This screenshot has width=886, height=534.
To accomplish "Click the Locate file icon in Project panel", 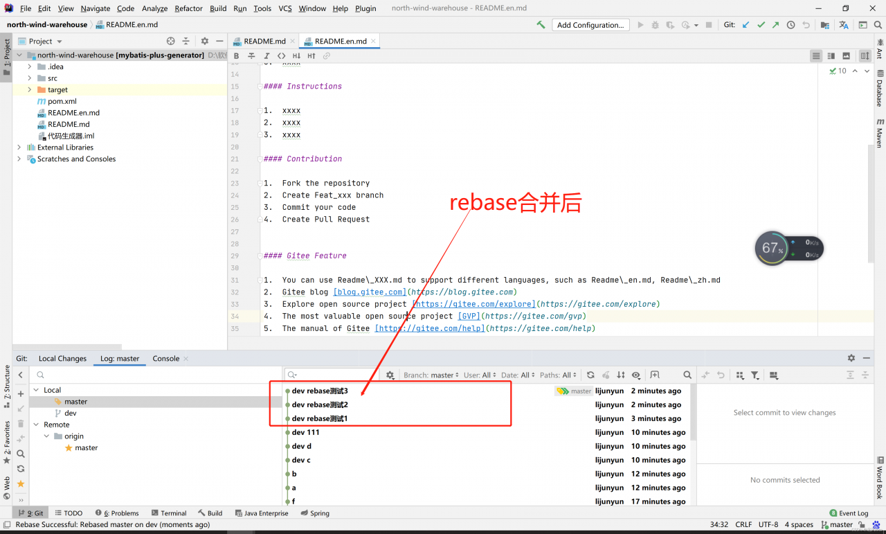I will pyautogui.click(x=171, y=42).
